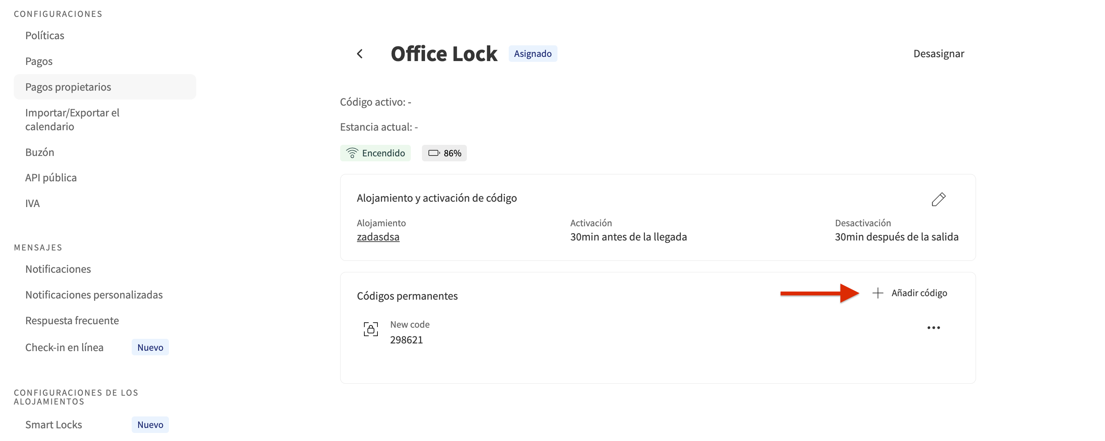Screen dimensions: 1105x441
Task: Toggle the Nuevo badge on Check-in en línea
Action: point(149,347)
